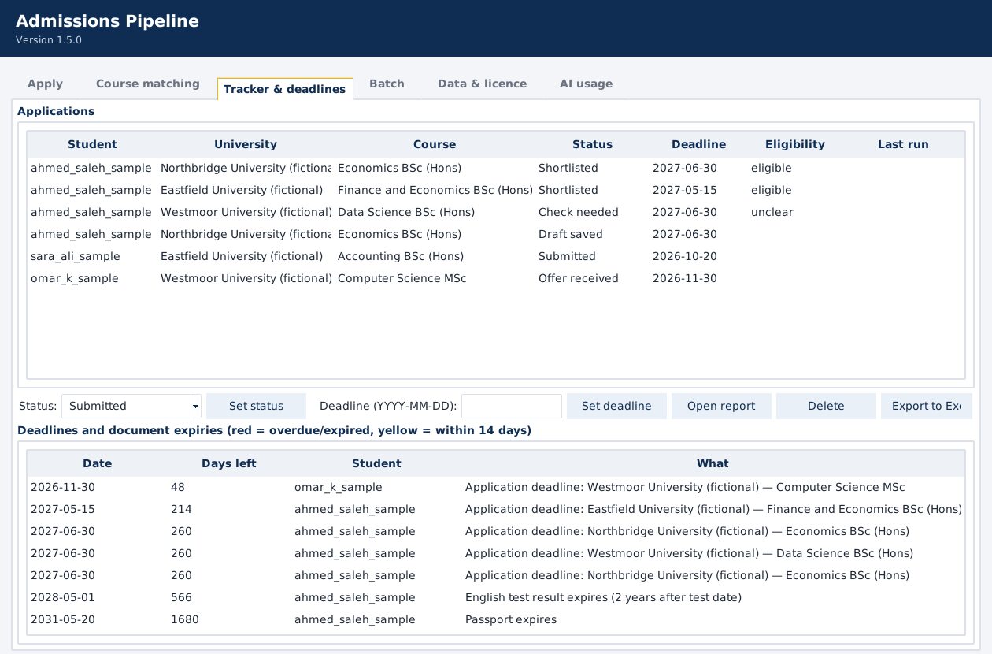Select Application deadline for Westmoor Computer Science MSc
The height and width of the screenshot is (654, 992).
click(x=496, y=487)
